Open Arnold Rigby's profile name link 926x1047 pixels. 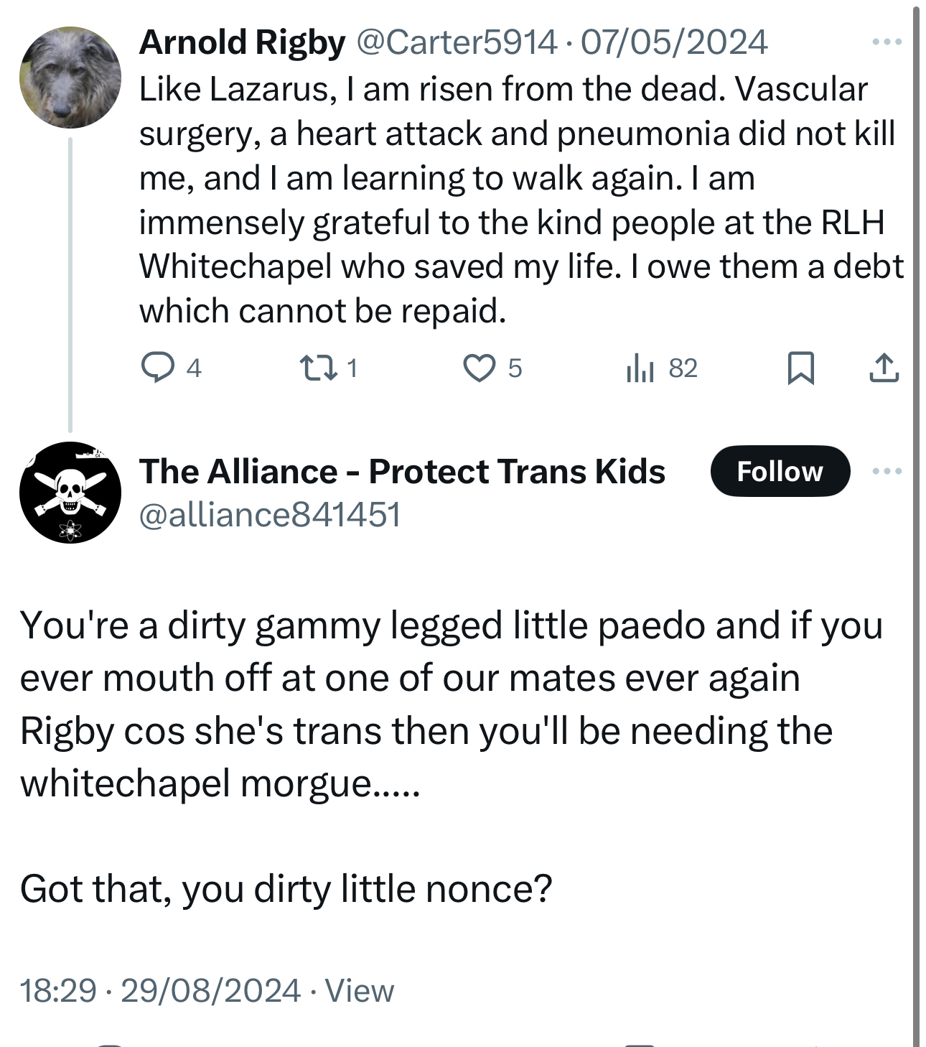click(x=242, y=43)
